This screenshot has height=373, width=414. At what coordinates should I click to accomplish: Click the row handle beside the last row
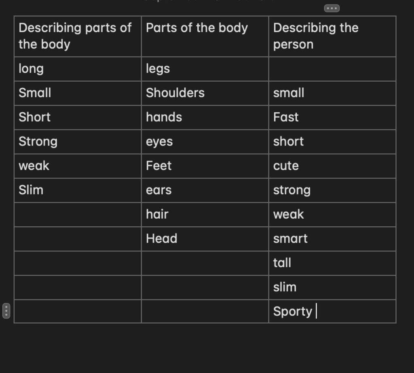click(x=6, y=310)
